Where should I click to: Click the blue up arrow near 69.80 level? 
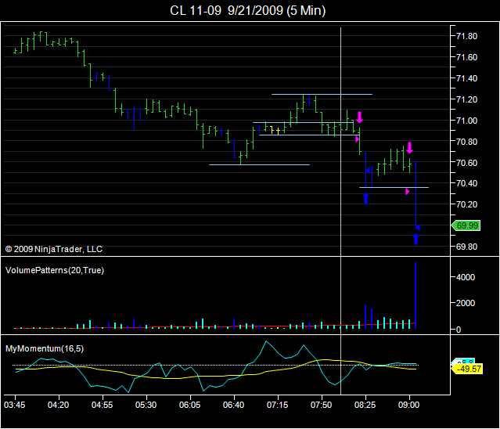(415, 239)
